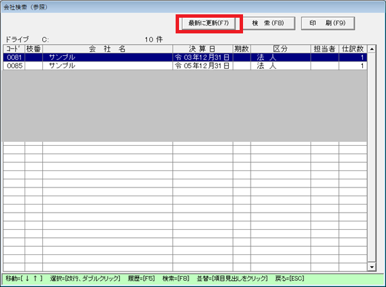Open search with 検索(F8) button
386x287 pixels.
pyautogui.click(x=268, y=23)
